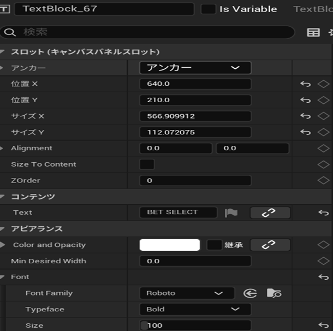Toggle the Is Variable checkbox

(x=208, y=9)
